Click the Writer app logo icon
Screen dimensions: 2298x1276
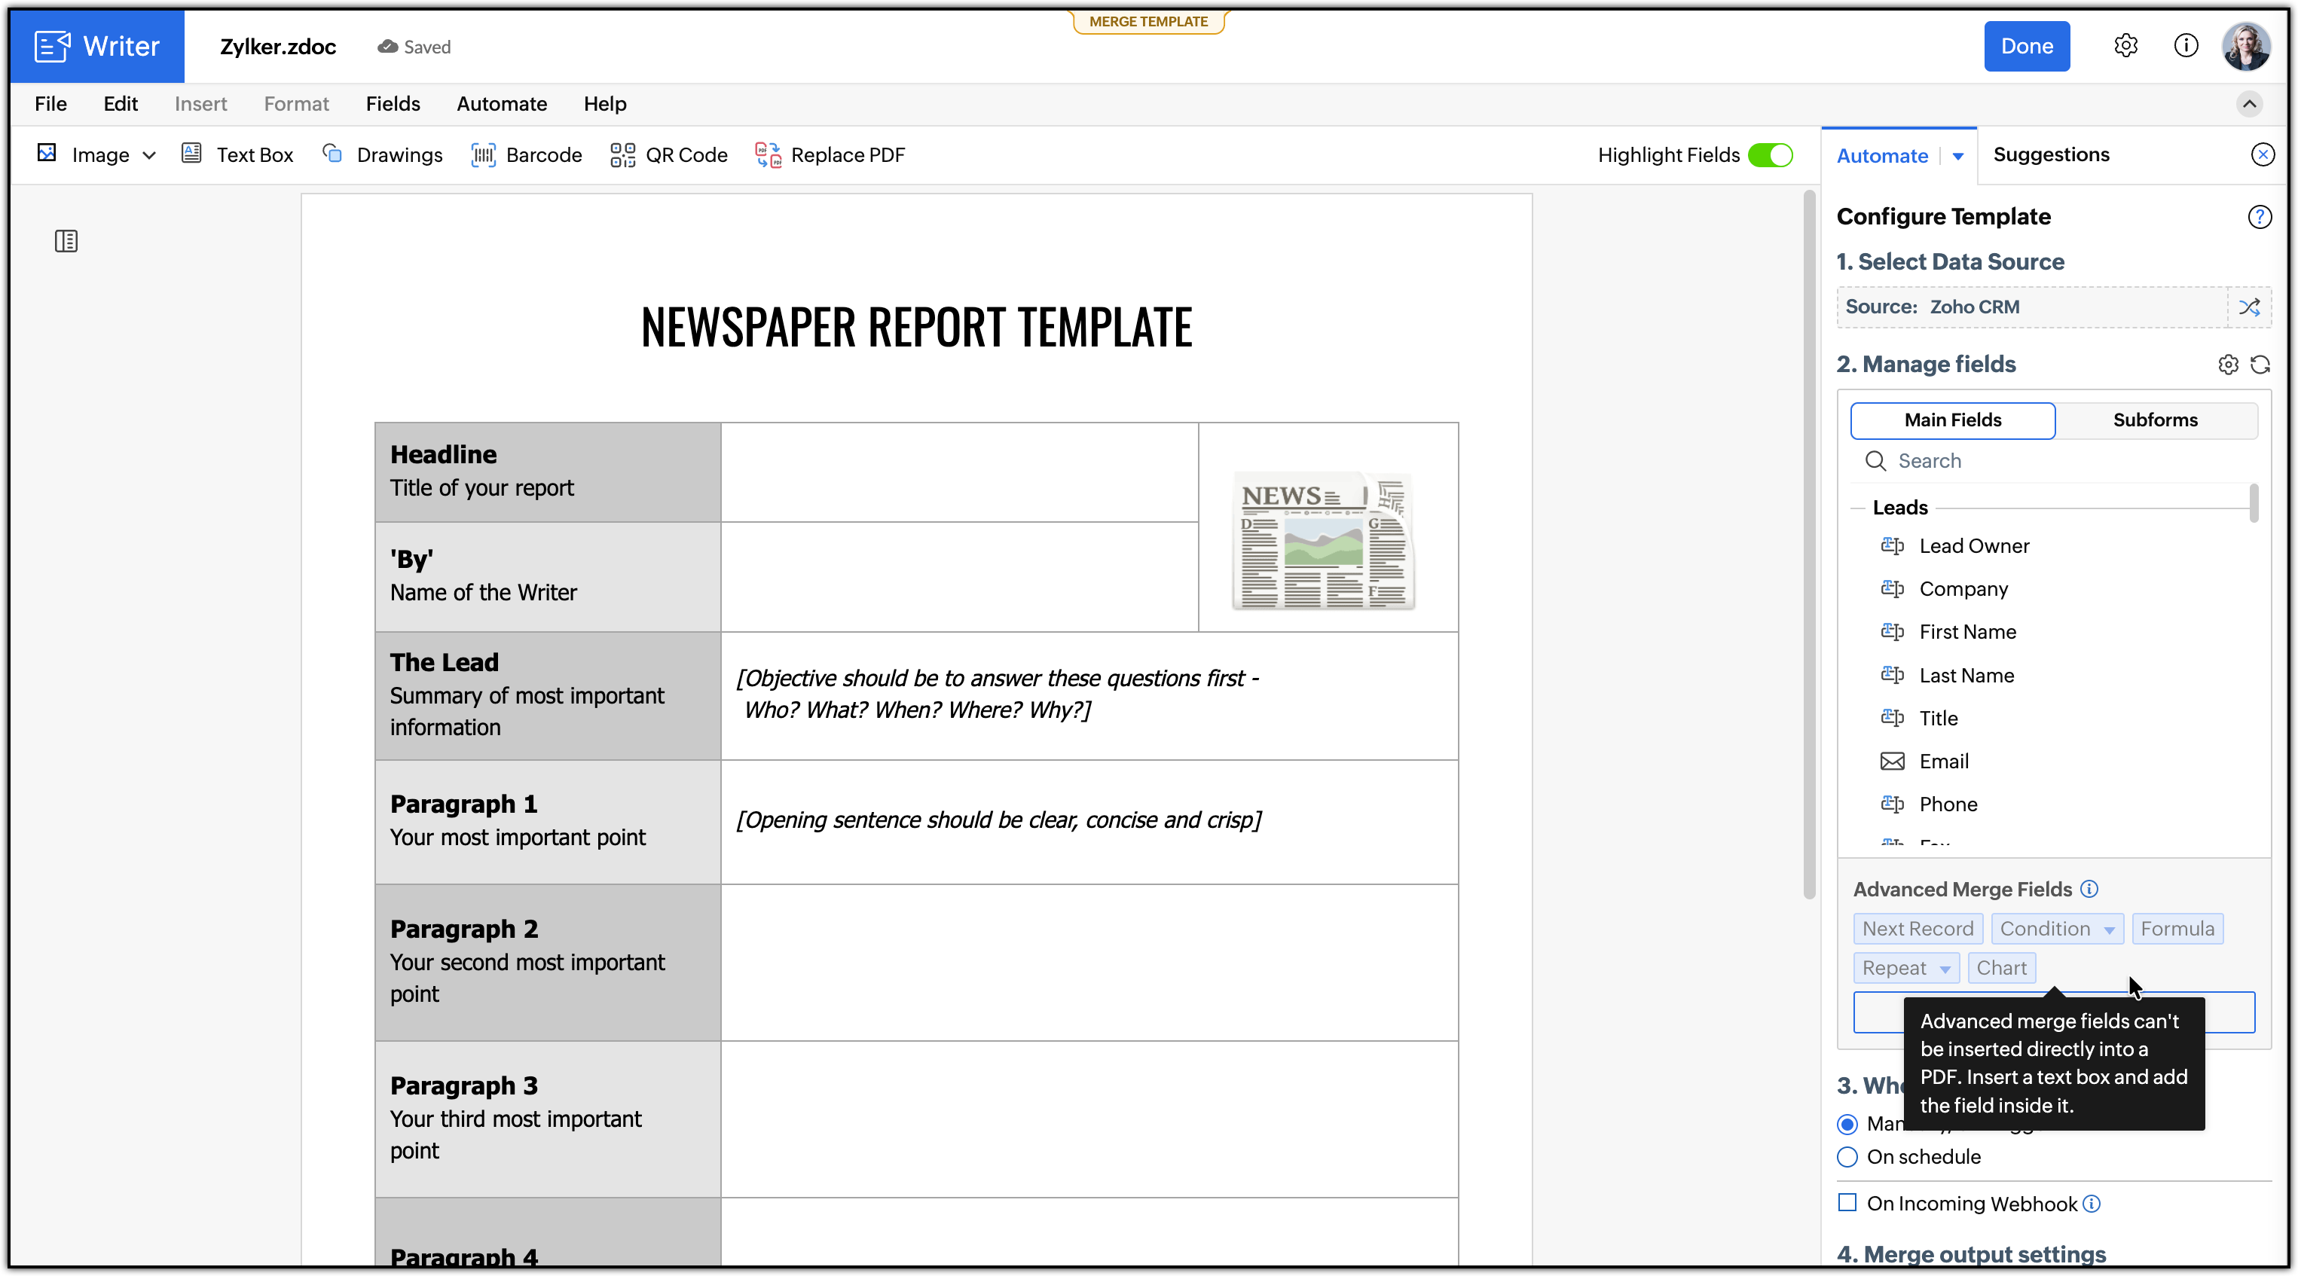tap(52, 47)
